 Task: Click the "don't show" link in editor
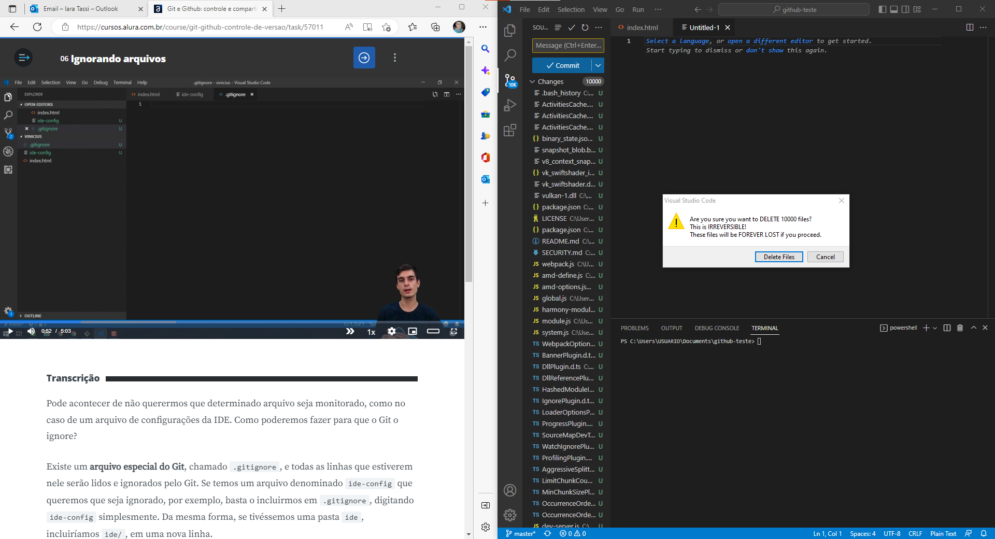click(764, 50)
